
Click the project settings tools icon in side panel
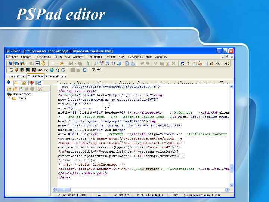coord(40,89)
